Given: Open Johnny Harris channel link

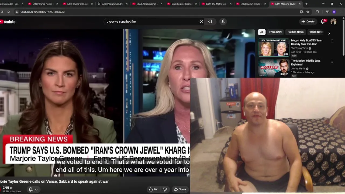Looking at the screenshot, I should 298,68.
